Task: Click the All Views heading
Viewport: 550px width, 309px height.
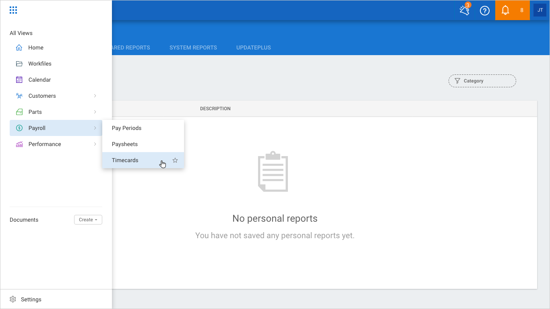Action: point(21,33)
